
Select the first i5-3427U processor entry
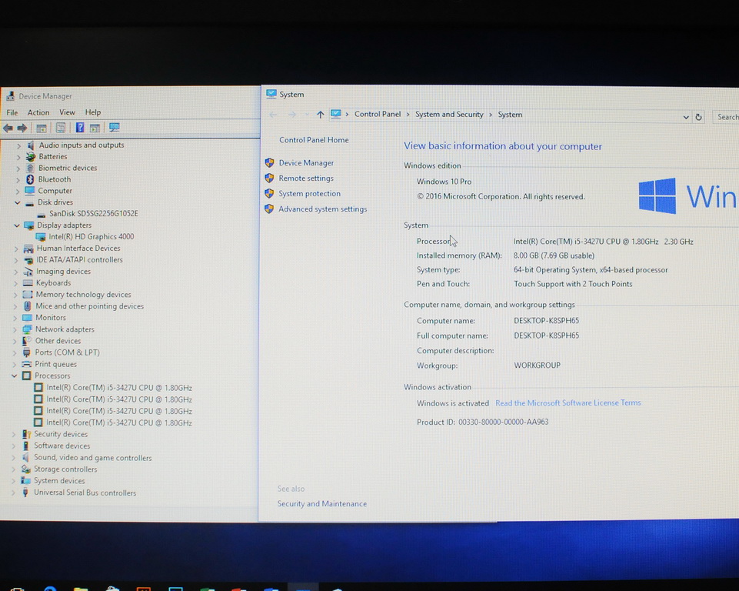119,388
